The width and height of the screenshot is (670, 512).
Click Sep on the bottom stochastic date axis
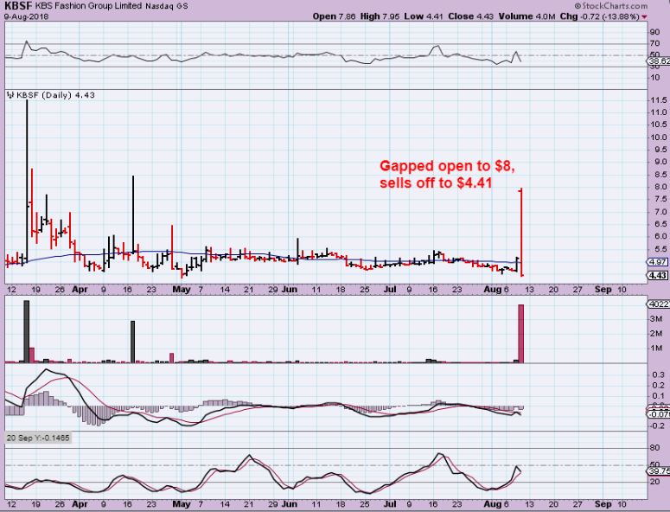tap(603, 504)
